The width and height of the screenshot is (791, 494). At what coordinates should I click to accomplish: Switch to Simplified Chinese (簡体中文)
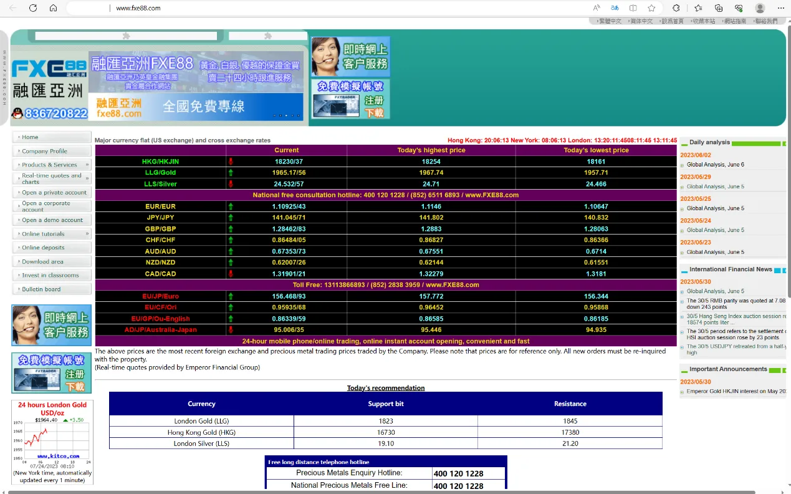click(x=641, y=21)
